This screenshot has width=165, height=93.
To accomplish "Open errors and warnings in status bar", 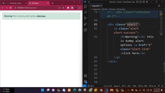I will 90,86.
